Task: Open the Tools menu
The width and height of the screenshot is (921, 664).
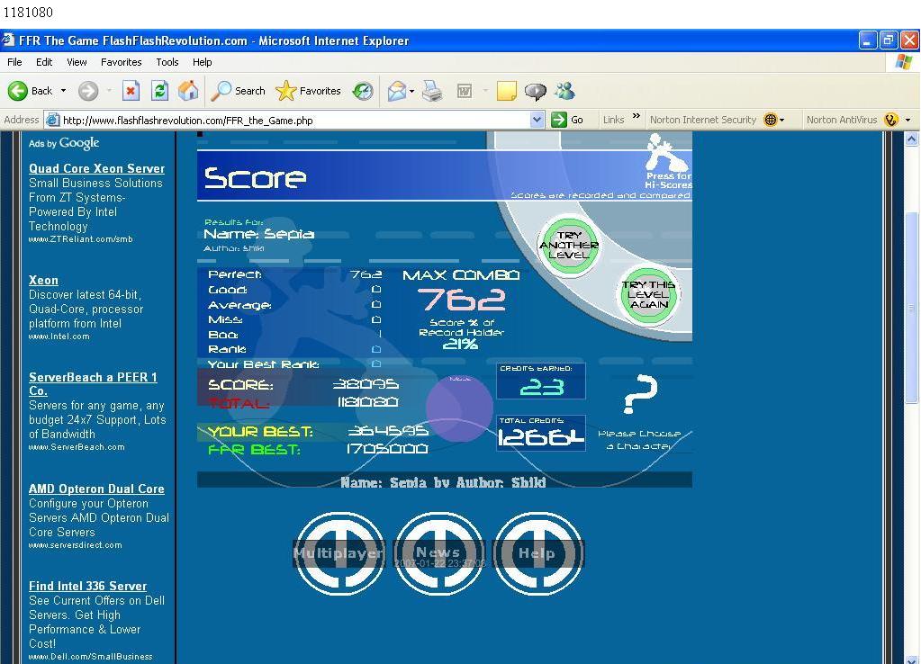Action: [x=167, y=62]
